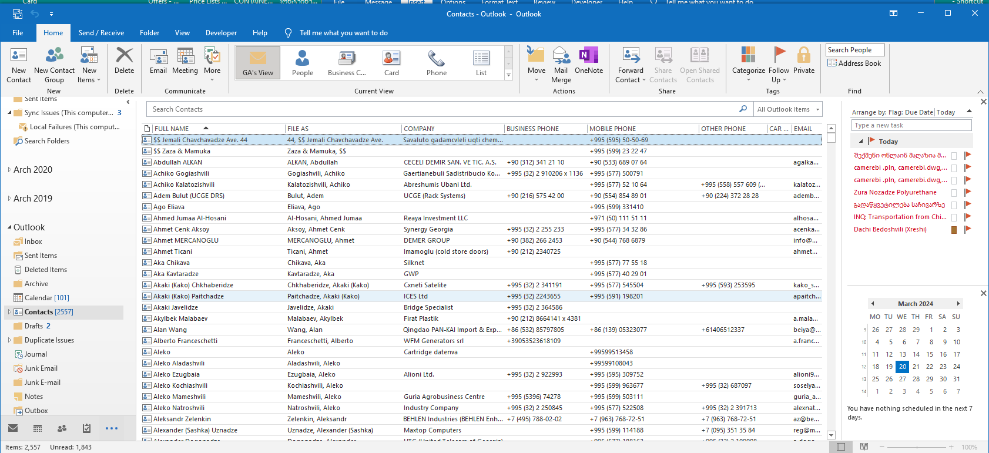Mark contact as Private

[x=804, y=61]
